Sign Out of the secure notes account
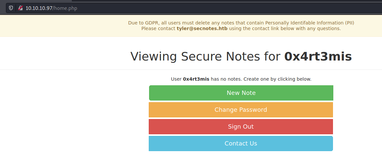Image resolution: width=382 pixels, height=165 pixels. (x=241, y=127)
